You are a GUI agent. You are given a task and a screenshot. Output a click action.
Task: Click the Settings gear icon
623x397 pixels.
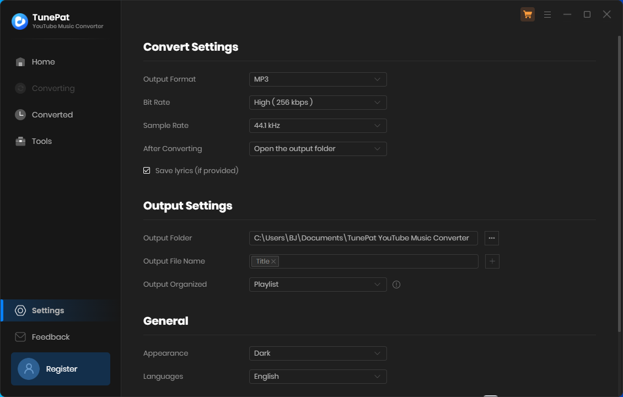point(20,311)
